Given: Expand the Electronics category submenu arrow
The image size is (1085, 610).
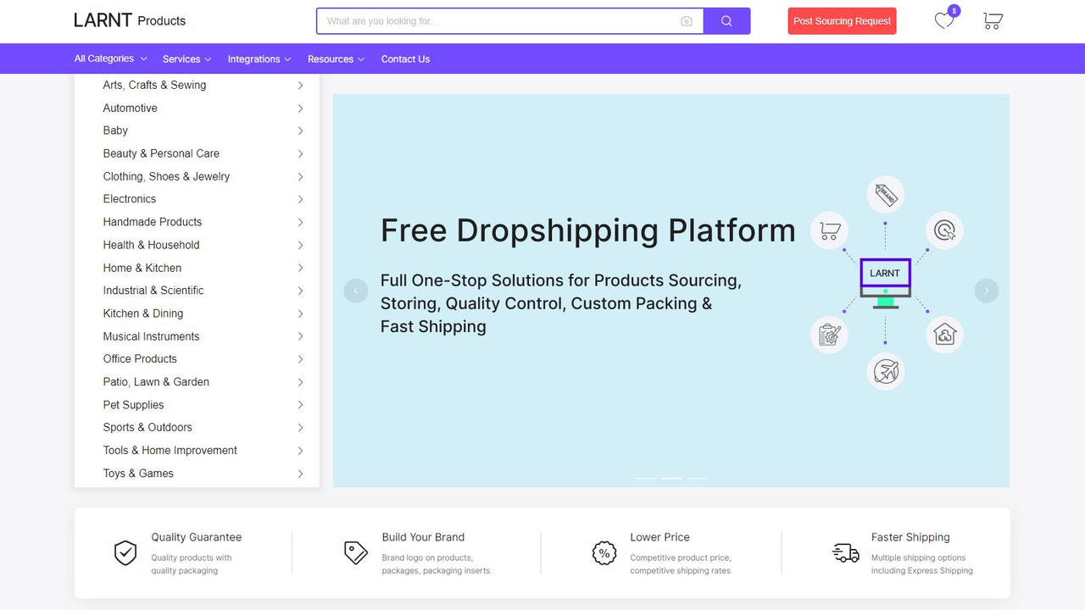Looking at the screenshot, I should coord(300,199).
